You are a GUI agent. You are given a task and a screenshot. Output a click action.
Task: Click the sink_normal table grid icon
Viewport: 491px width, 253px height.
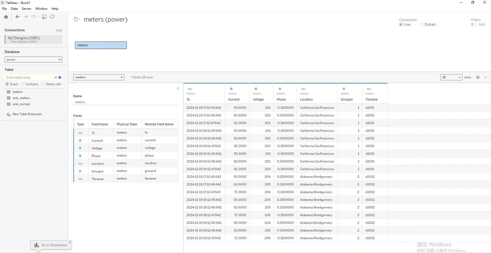9,104
